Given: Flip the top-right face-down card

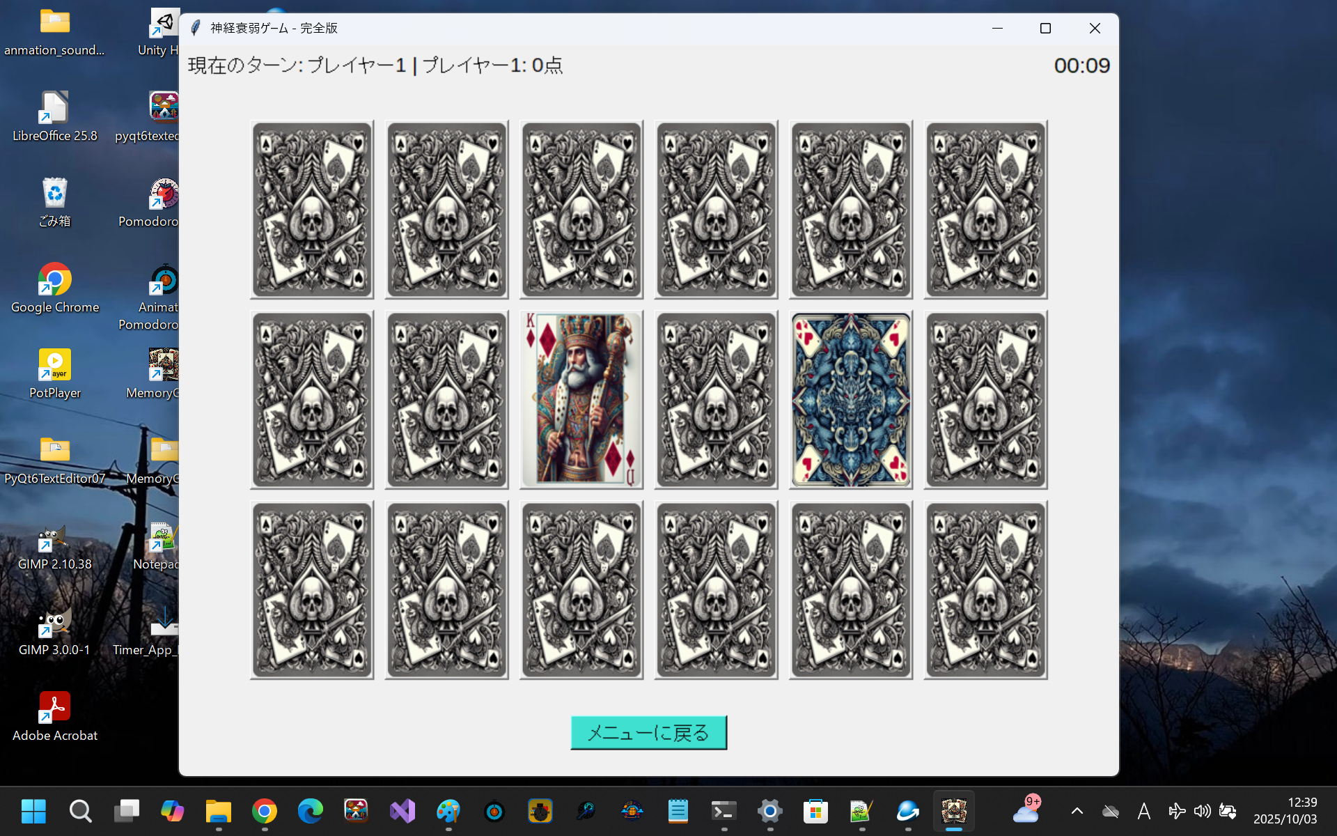Looking at the screenshot, I should (x=985, y=209).
